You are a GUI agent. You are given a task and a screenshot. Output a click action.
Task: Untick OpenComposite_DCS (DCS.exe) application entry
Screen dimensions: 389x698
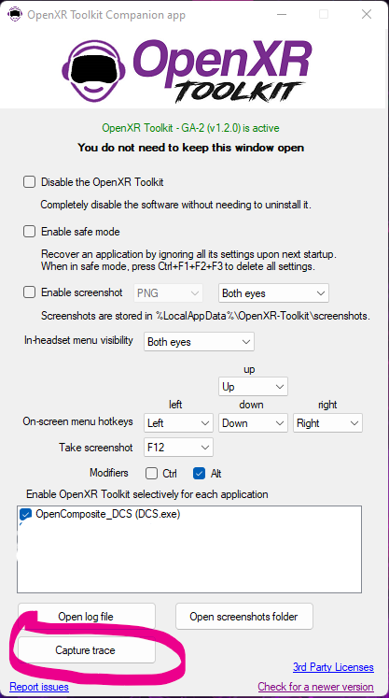point(25,514)
